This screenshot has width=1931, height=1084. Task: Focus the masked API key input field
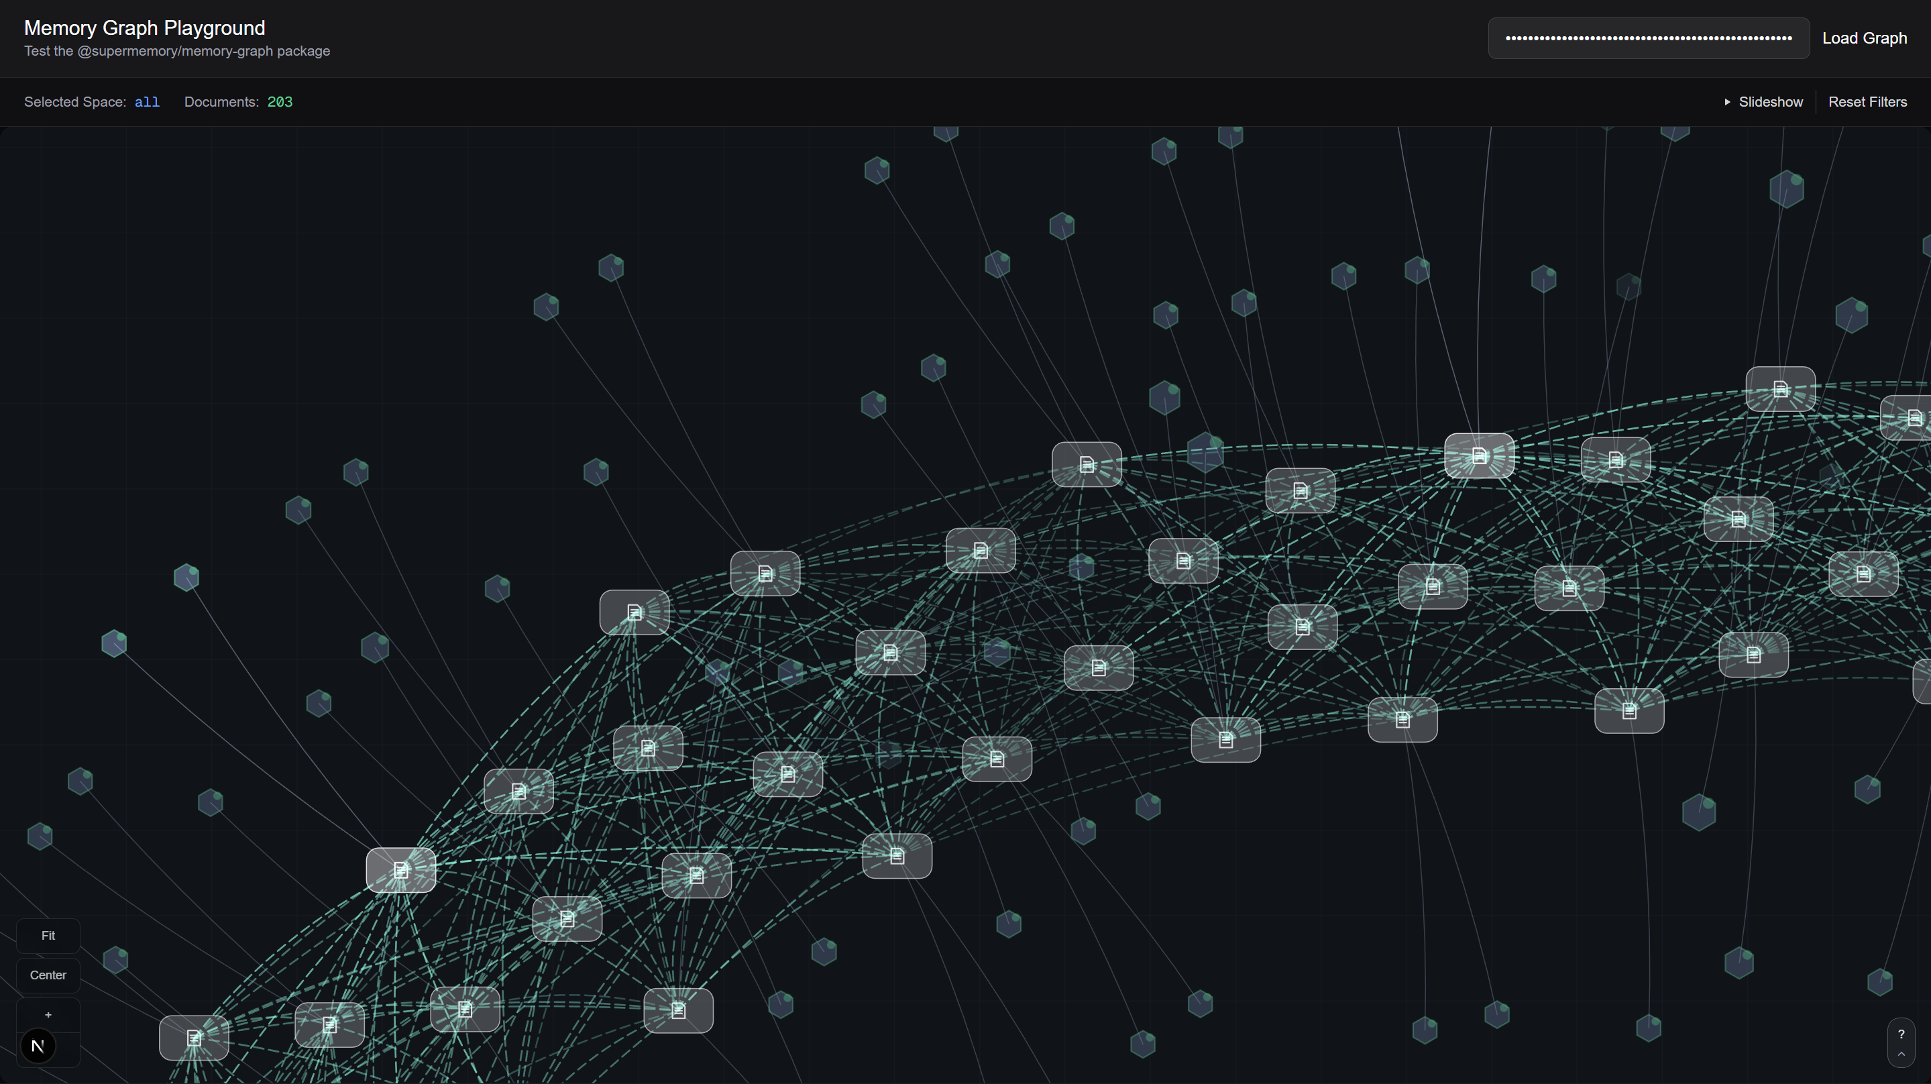(x=1648, y=38)
